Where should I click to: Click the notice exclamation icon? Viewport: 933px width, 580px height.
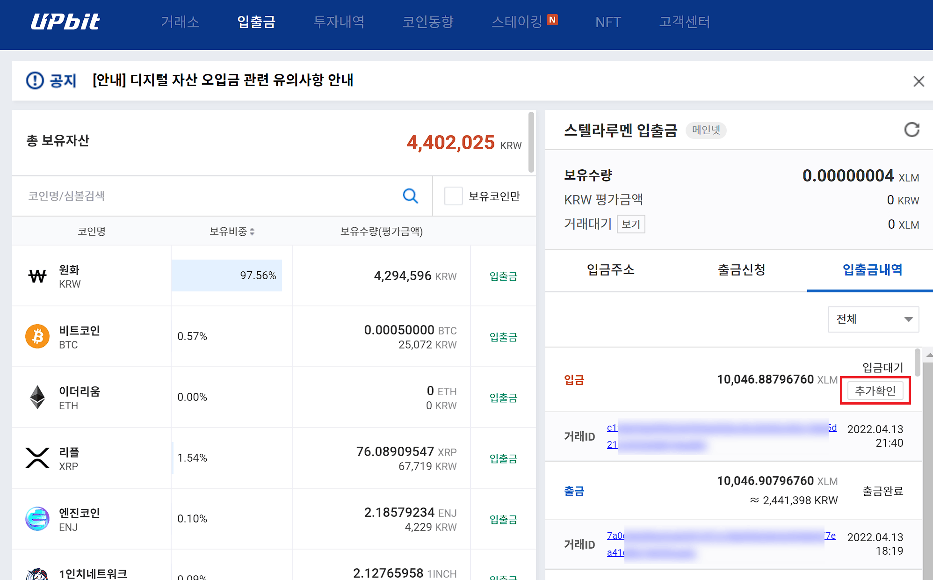pyautogui.click(x=35, y=80)
